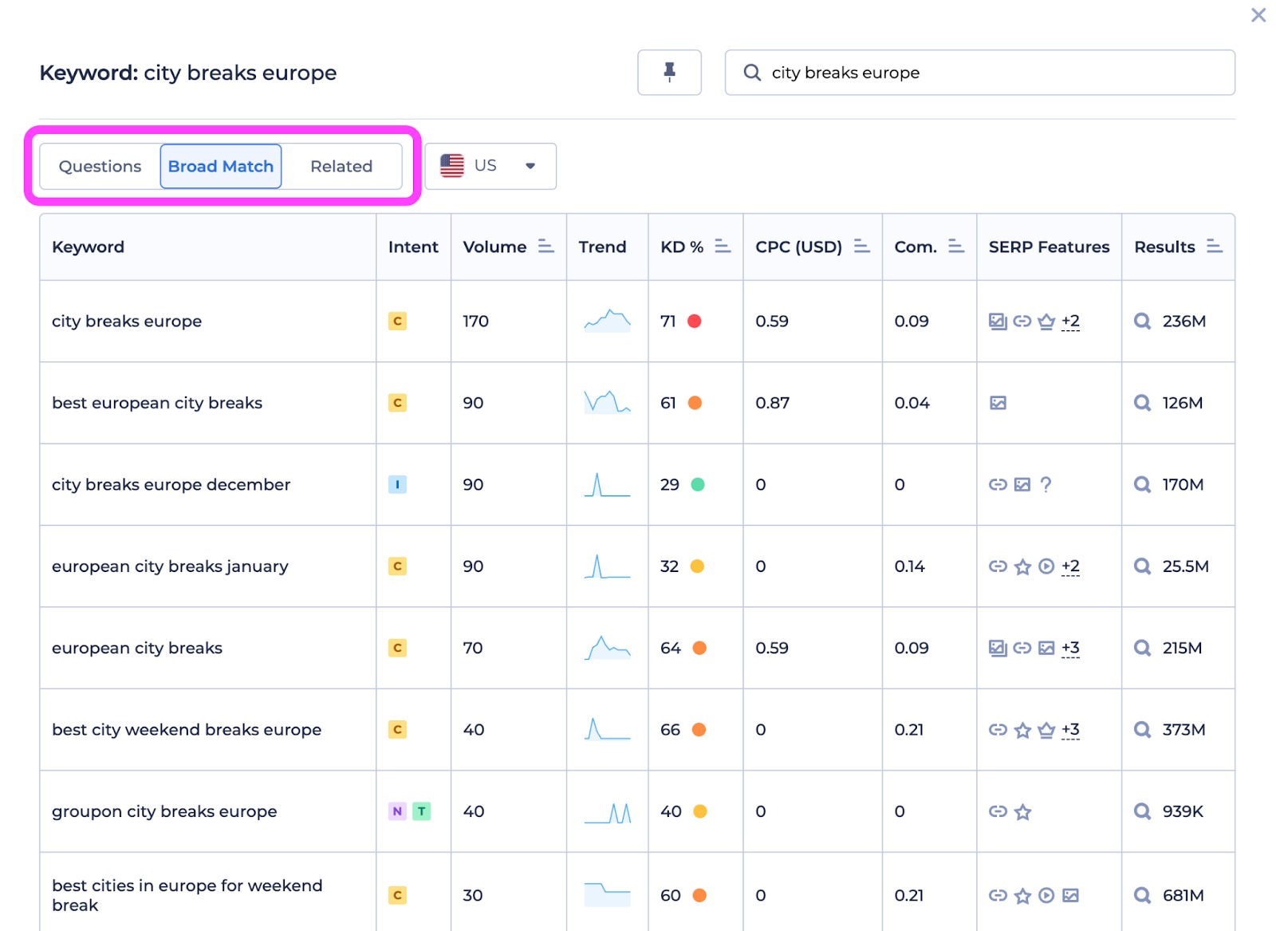The width and height of the screenshot is (1276, 931).
Task: Click the pin icon beside the search box
Action: tap(669, 72)
